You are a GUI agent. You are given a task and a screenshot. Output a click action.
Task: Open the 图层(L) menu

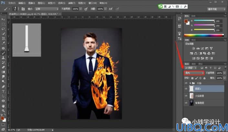(41, 3)
